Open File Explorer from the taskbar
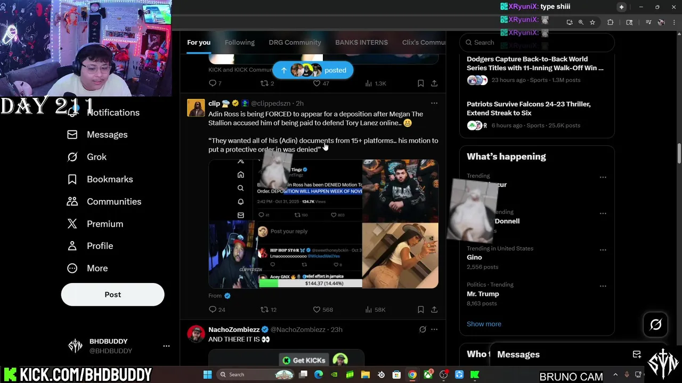 click(x=366, y=374)
